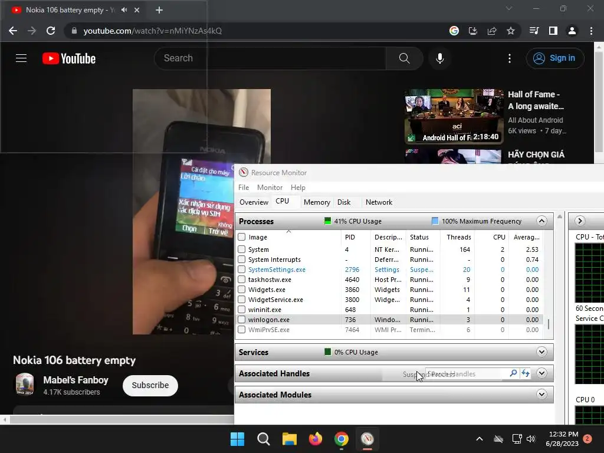Click the YouTube search input field
Image resolution: width=604 pixels, height=453 pixels.
click(x=270, y=58)
